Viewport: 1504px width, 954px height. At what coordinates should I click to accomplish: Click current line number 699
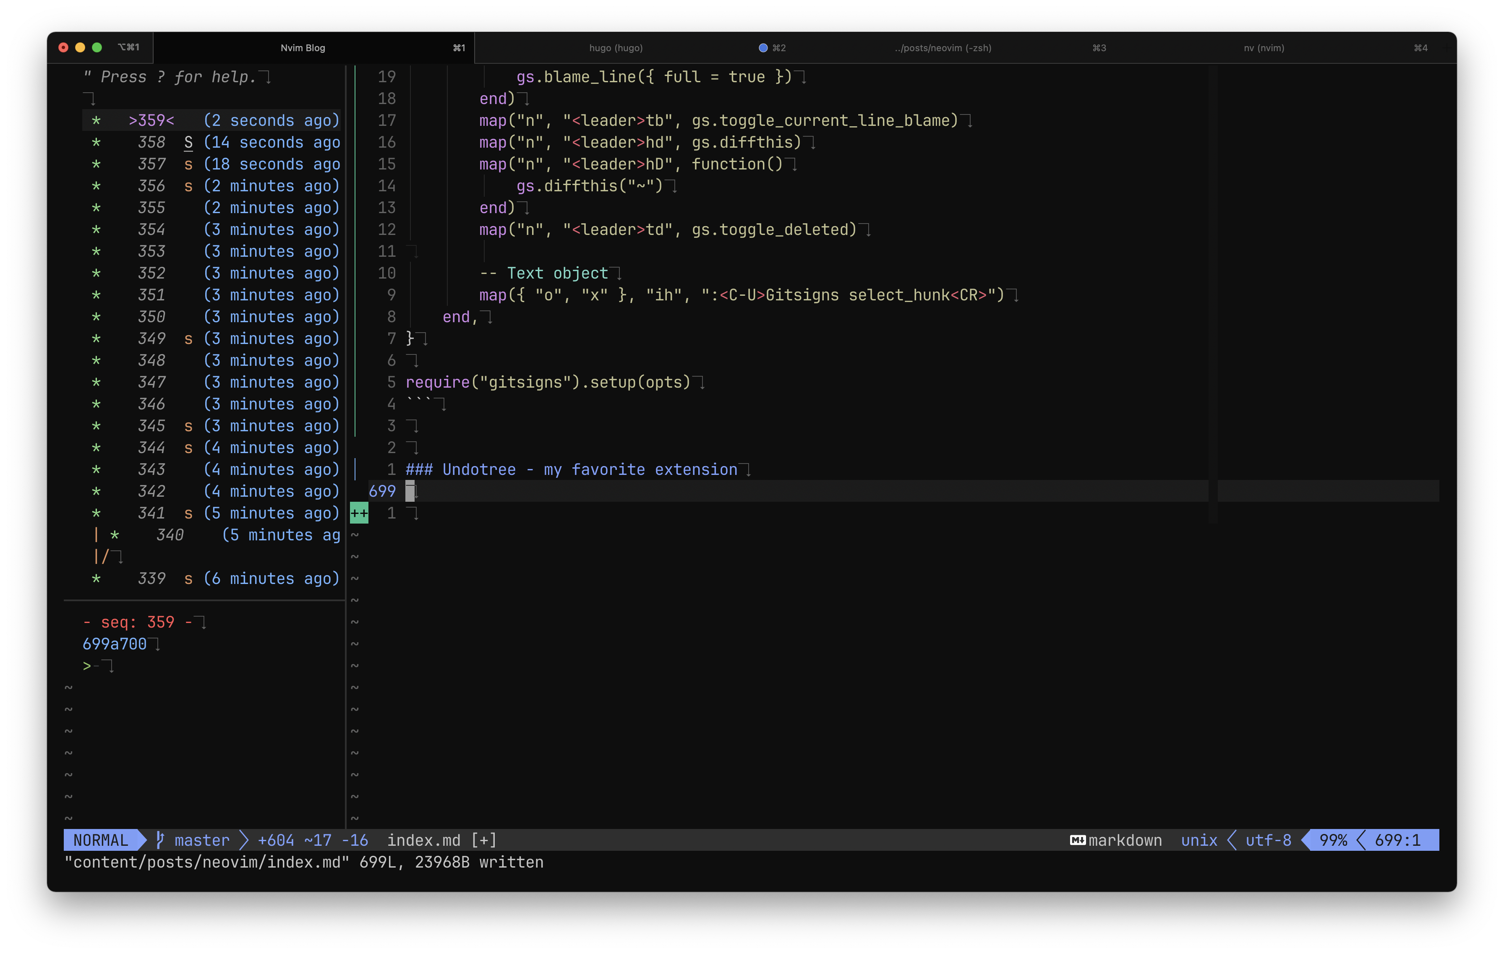(381, 491)
